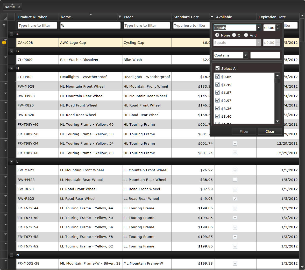Open the Equals operator dropdown

[259, 27]
